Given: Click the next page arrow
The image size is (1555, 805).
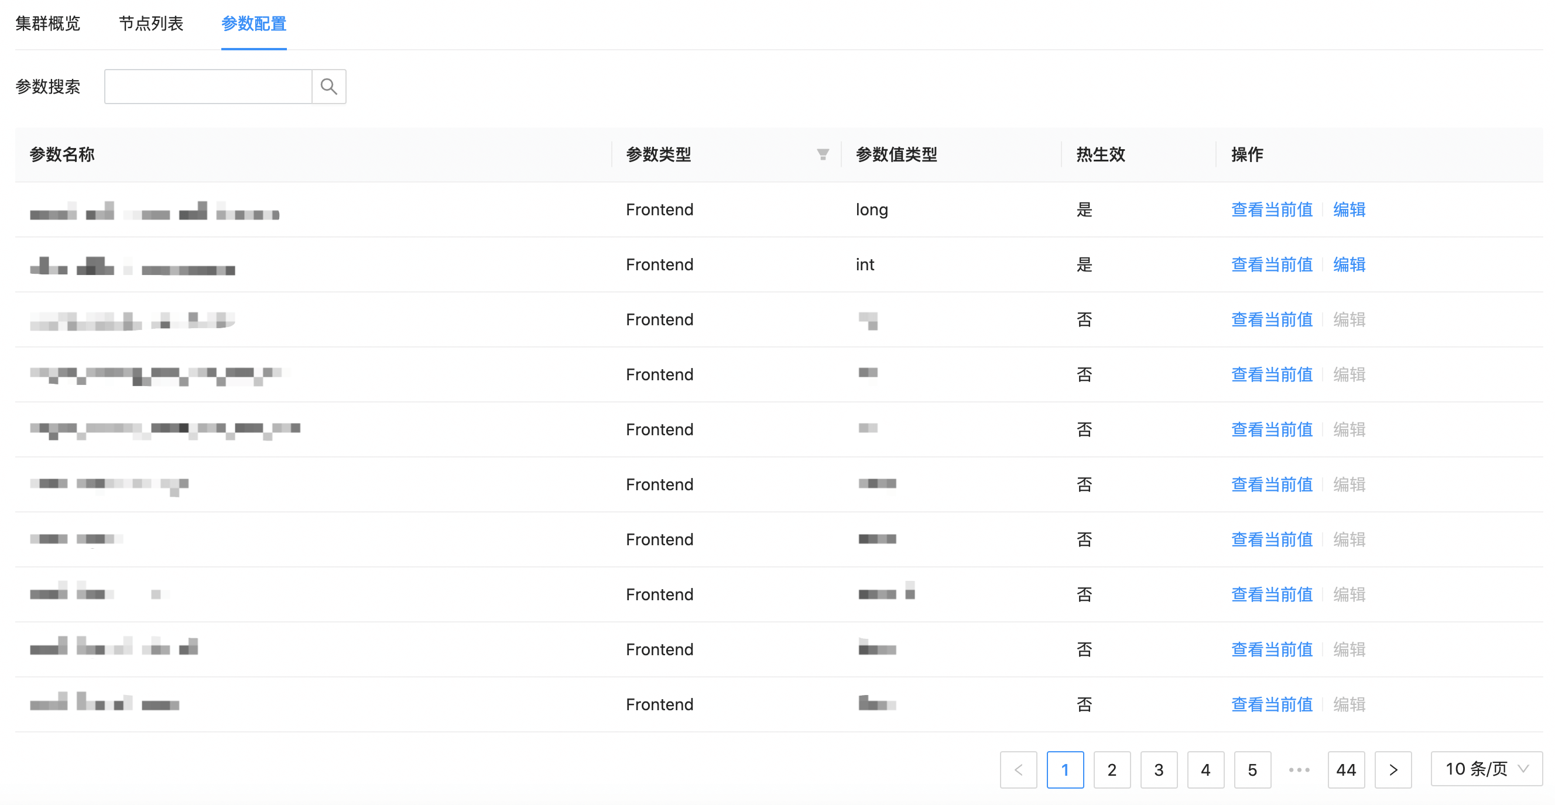Looking at the screenshot, I should (1393, 769).
